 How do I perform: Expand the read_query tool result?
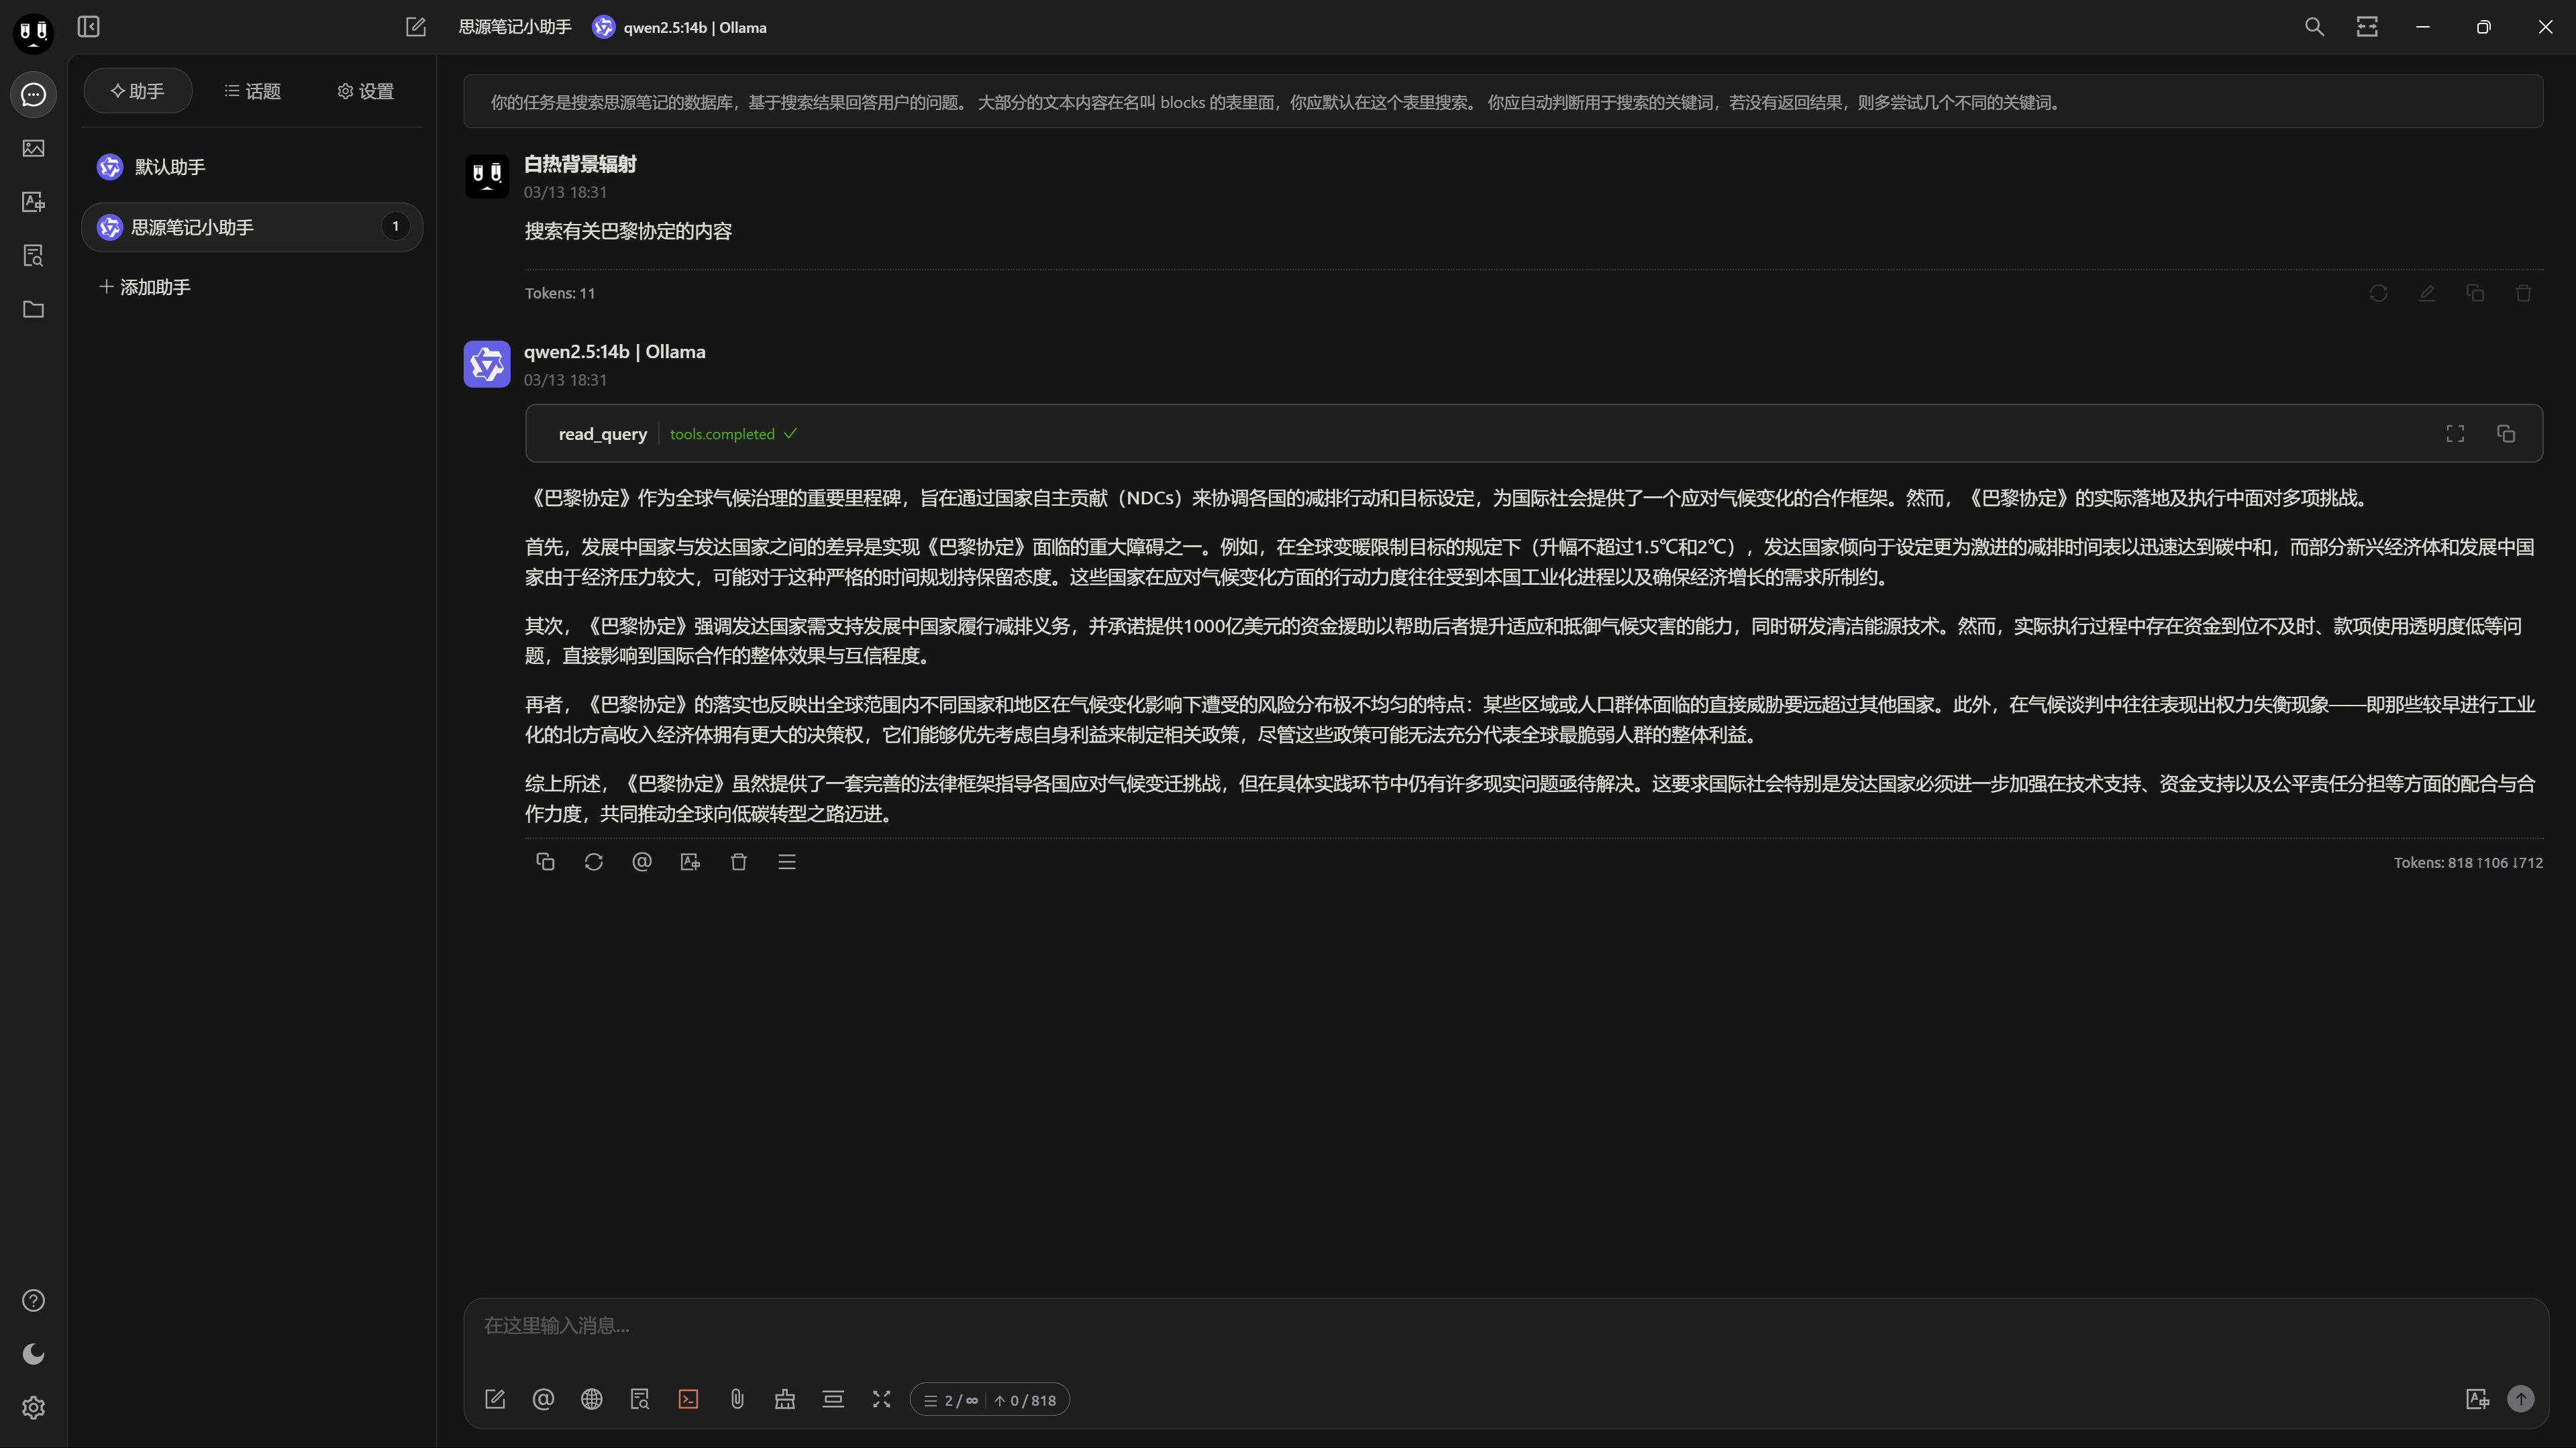[2455, 434]
